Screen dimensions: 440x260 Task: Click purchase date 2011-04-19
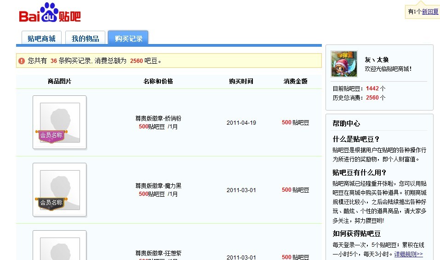tap(241, 122)
